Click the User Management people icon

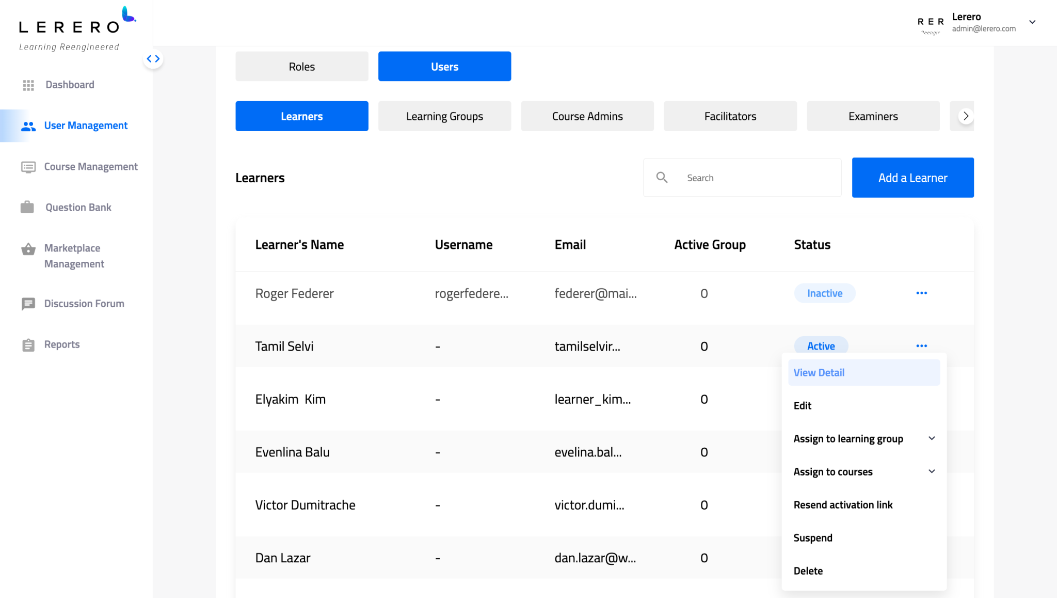(28, 125)
